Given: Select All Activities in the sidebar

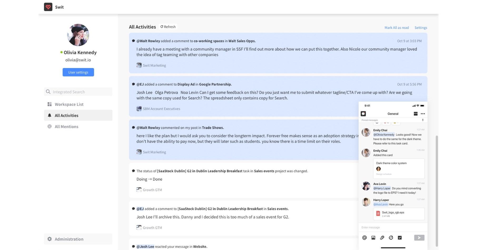Looking at the screenshot, I should tap(66, 115).
